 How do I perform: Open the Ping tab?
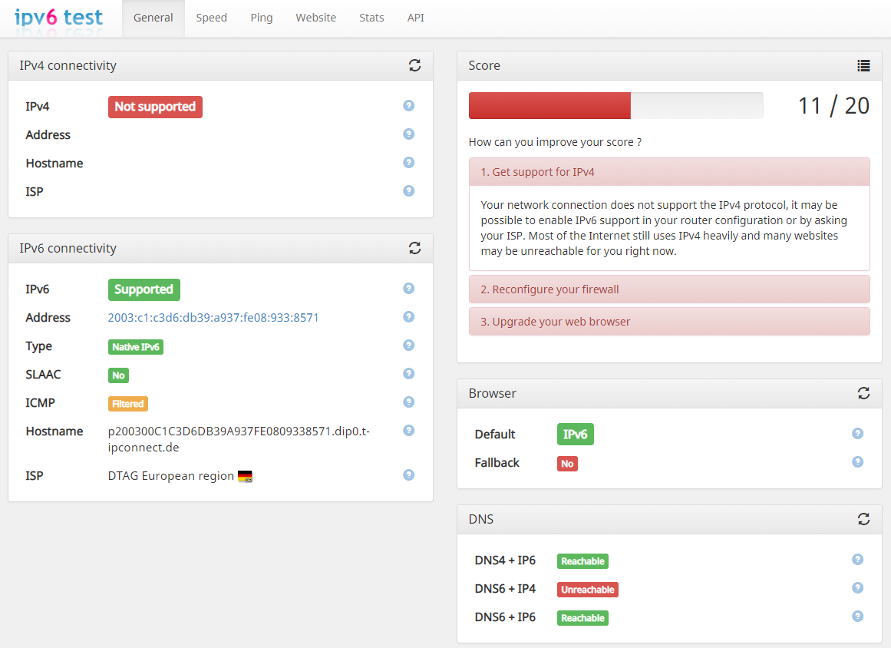(x=262, y=18)
